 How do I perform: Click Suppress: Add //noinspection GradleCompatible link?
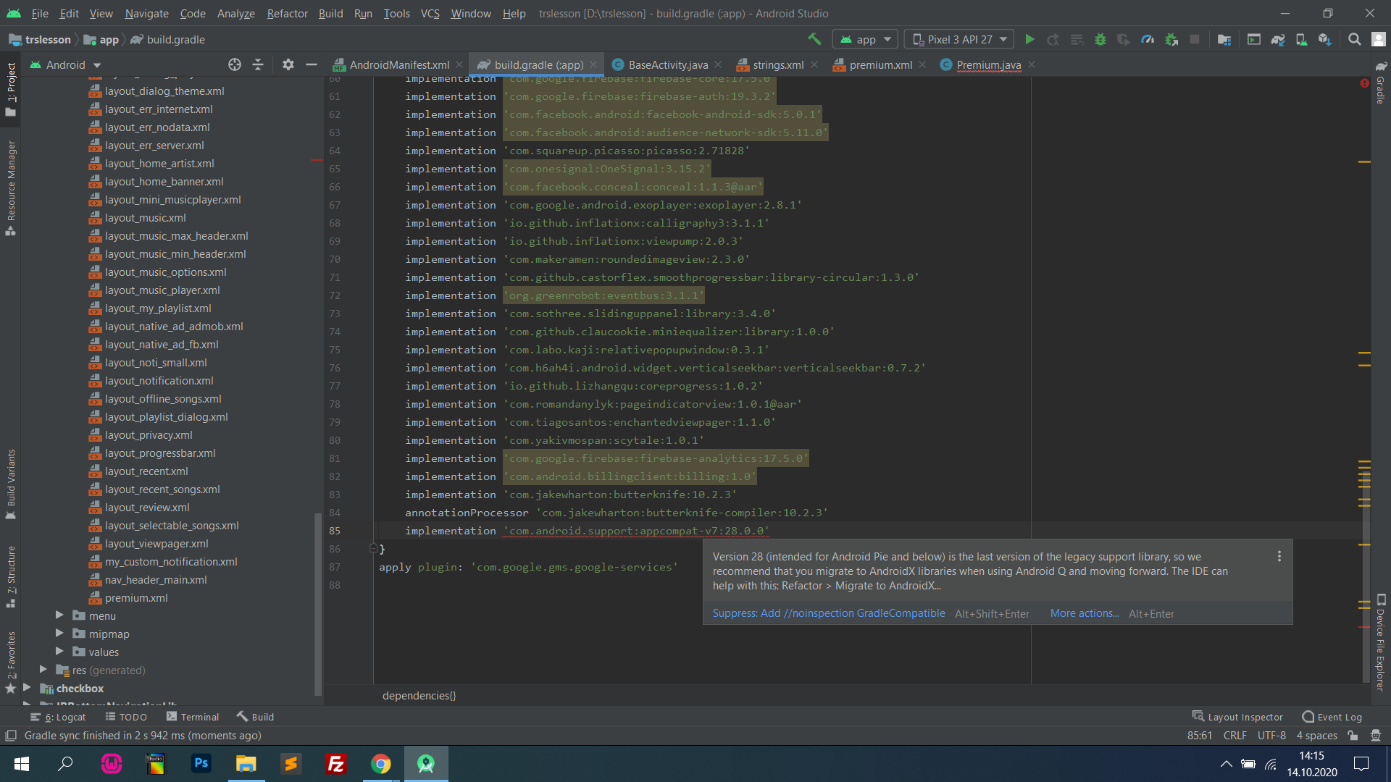coord(829,613)
